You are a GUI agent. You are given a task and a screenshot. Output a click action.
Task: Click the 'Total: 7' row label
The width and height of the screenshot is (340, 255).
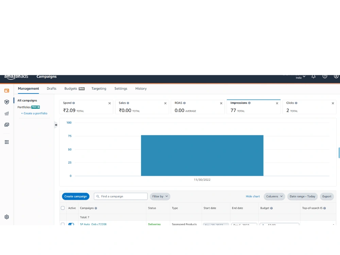[85, 217]
